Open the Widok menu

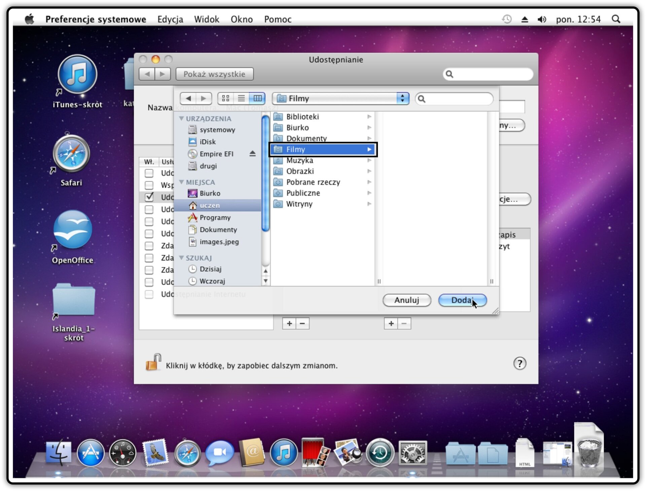[207, 19]
